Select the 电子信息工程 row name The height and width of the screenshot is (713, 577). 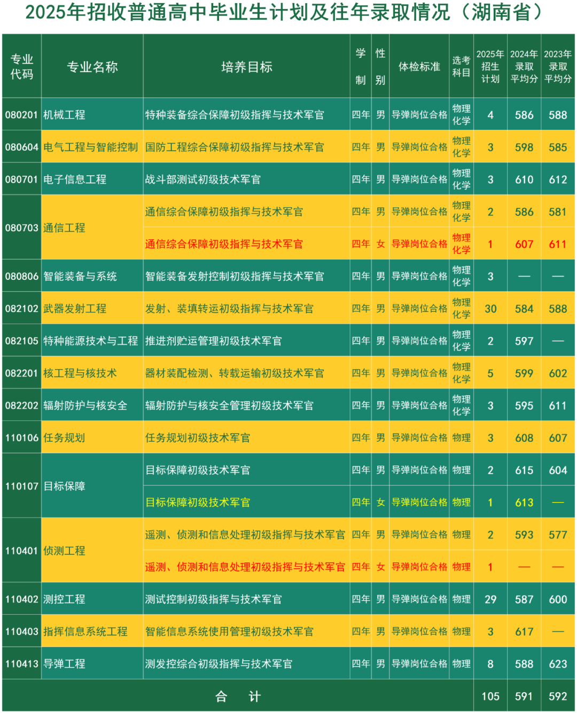(x=75, y=179)
